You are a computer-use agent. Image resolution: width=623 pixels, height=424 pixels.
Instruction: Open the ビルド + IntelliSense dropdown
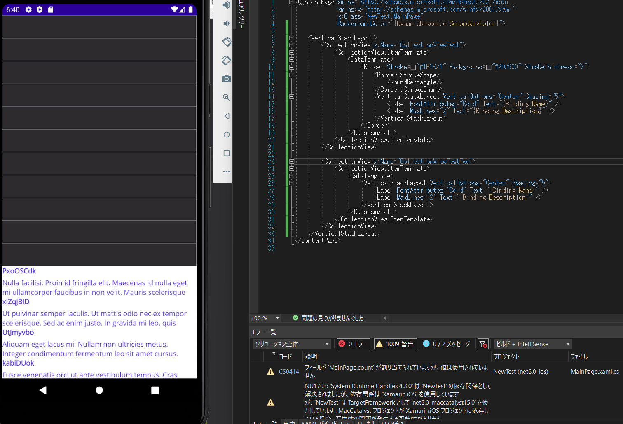(x=532, y=344)
